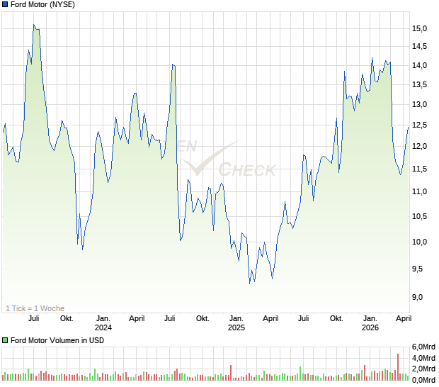
Task: Click the 10,0 price axis label
Action: (419, 242)
